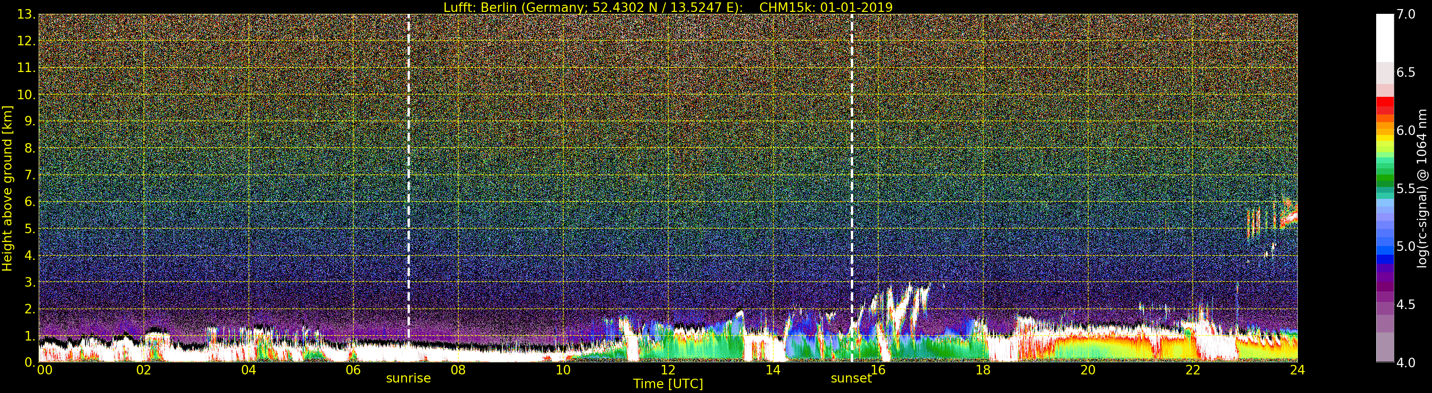Click the 00 hour tick on the time axis
The width and height of the screenshot is (1432, 393).
[44, 370]
